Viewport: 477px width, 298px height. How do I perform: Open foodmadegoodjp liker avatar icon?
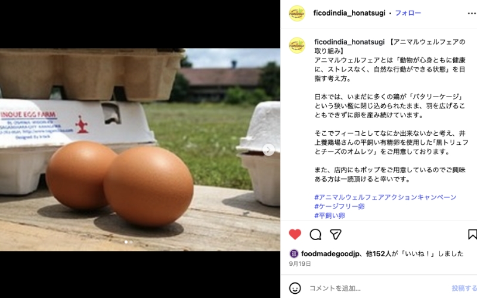pos(293,254)
